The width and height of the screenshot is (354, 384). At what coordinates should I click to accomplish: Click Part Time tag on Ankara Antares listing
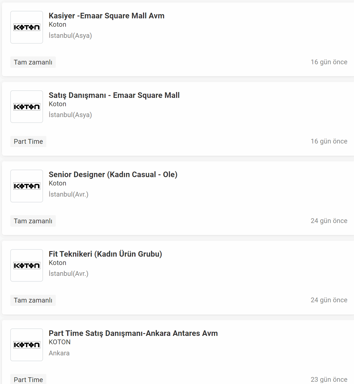tap(28, 379)
